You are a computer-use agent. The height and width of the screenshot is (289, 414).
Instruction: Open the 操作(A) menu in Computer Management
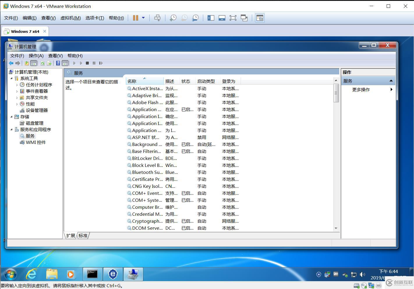[36, 56]
